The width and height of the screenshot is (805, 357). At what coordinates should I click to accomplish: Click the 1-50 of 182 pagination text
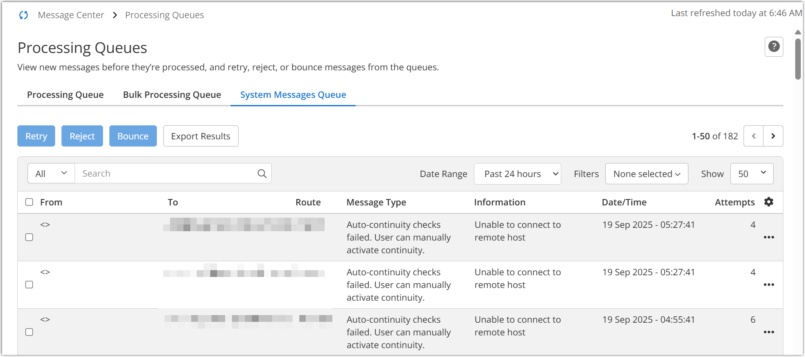715,136
